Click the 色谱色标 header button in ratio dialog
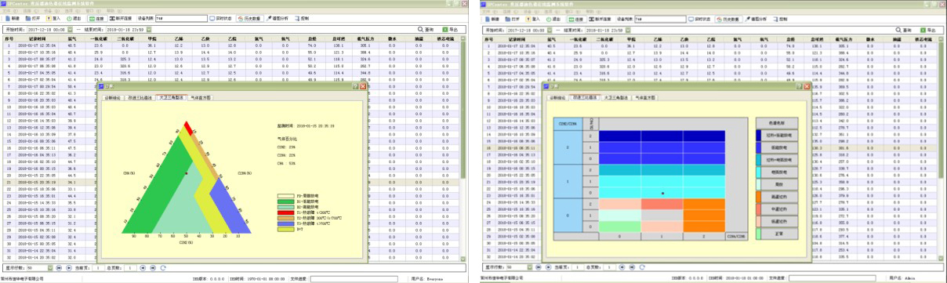The image size is (947, 283). tap(777, 123)
